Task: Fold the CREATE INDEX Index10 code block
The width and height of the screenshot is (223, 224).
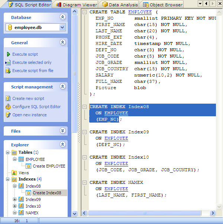Action: coord(85,157)
